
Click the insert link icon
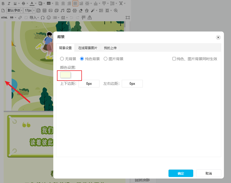coord(20,18)
